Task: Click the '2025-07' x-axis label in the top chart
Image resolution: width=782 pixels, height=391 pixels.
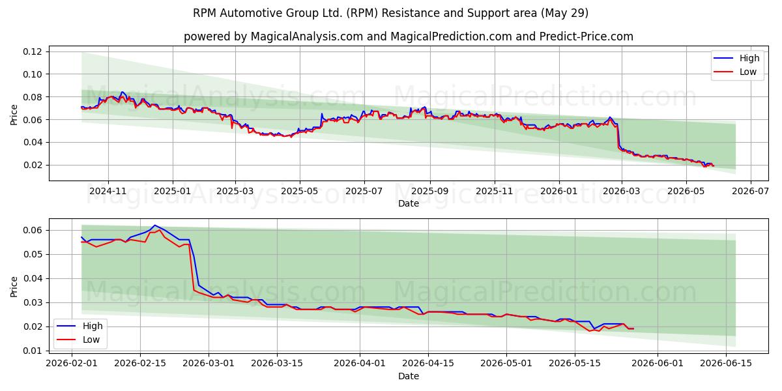Action: tap(364, 192)
